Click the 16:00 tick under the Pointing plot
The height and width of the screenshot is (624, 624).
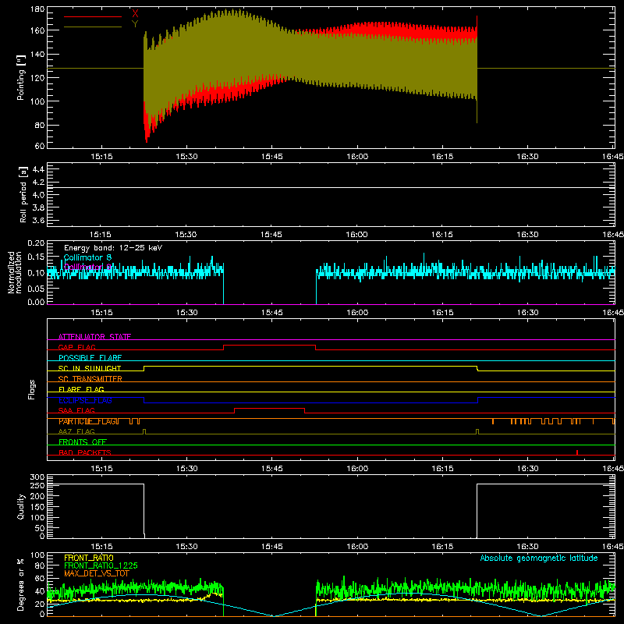tap(357, 157)
